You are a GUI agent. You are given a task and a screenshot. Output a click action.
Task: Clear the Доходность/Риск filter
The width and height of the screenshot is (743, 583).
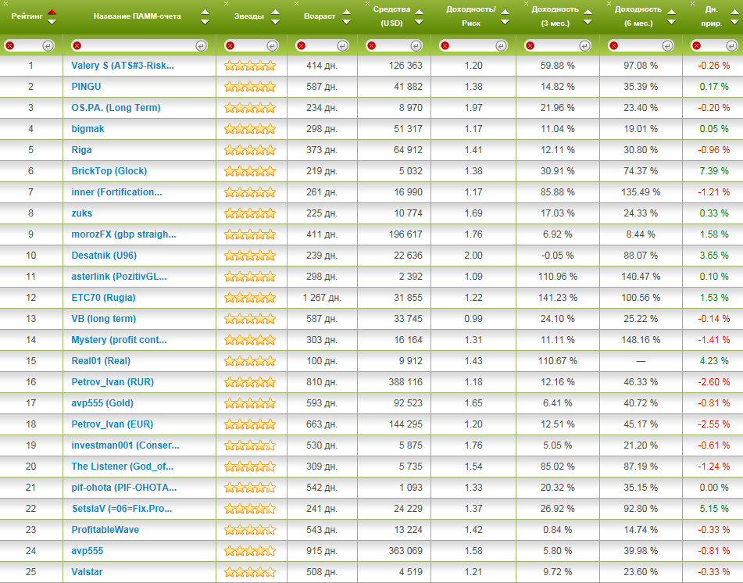point(445,45)
